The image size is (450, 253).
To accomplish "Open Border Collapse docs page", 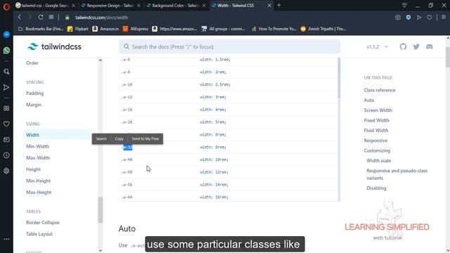I will 43,222.
